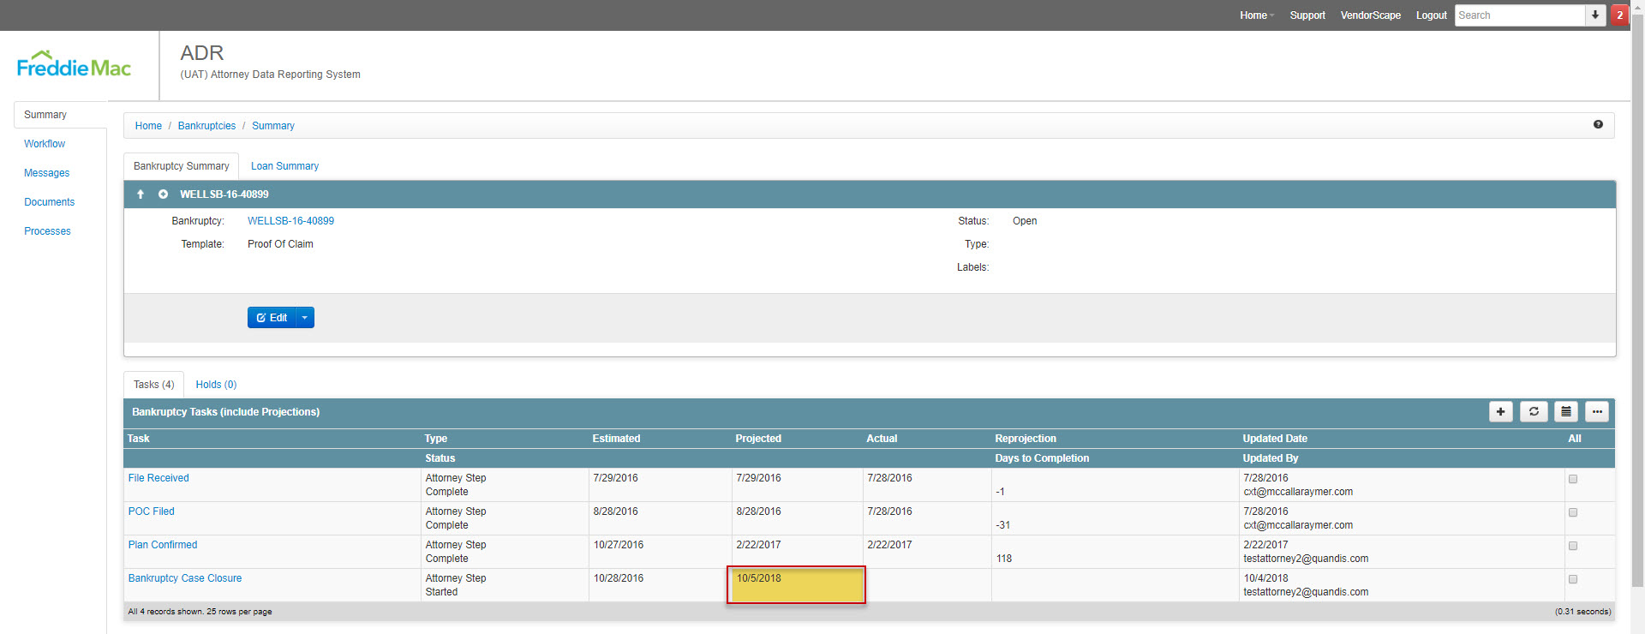1645x634 pixels.
Task: Click the up arrow icon beside WELLSB-16-40899
Action: (x=141, y=194)
